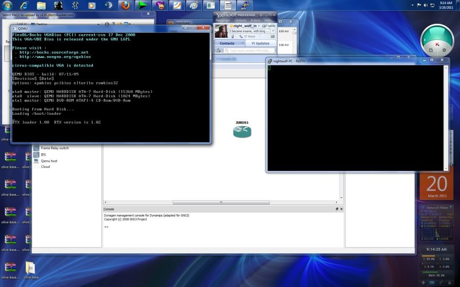The height and width of the screenshot is (287, 460).
Task: Select the Qemu host node type
Action: tap(49, 161)
